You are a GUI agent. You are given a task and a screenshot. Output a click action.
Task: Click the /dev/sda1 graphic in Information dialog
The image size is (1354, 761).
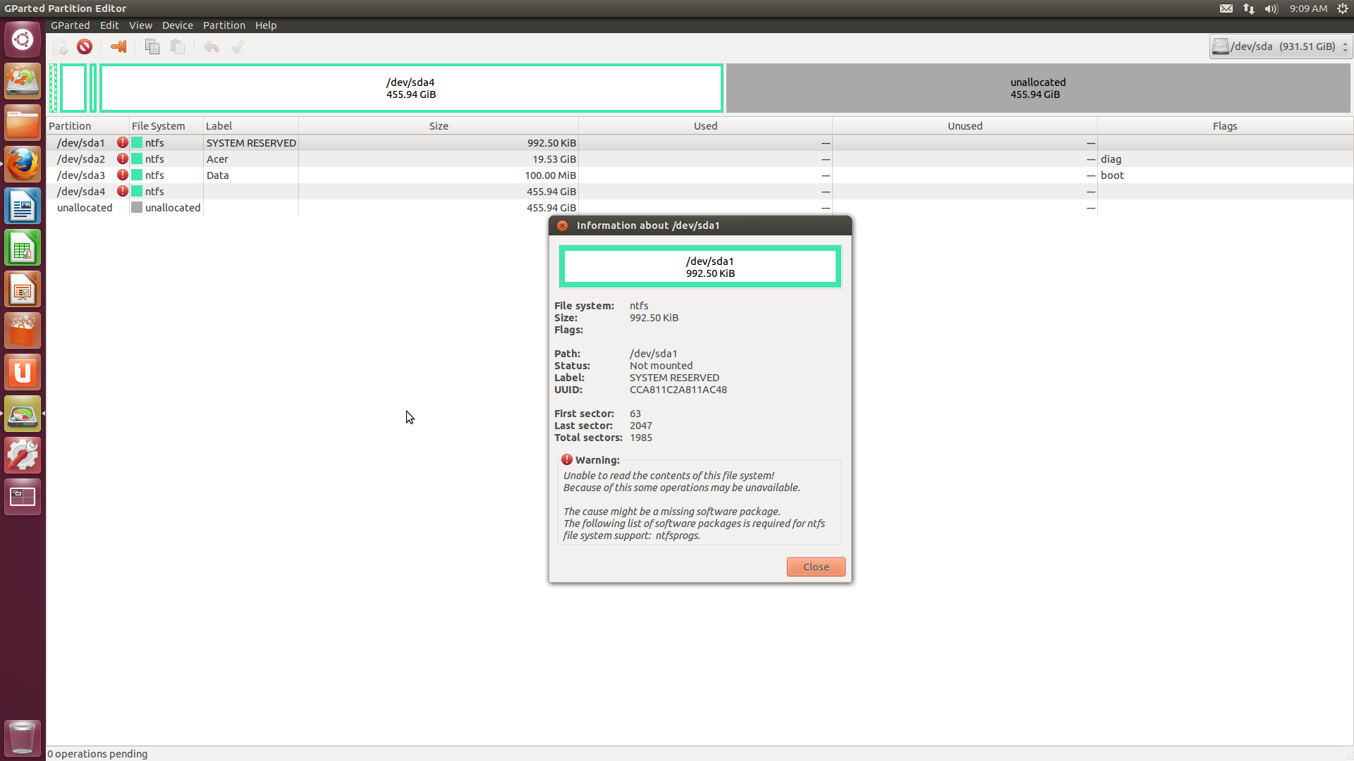pos(700,266)
